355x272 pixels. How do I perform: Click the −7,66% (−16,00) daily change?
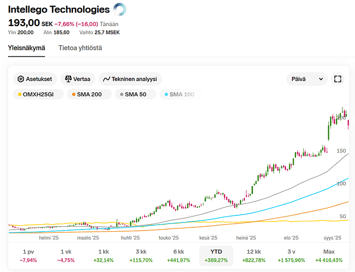click(x=76, y=24)
